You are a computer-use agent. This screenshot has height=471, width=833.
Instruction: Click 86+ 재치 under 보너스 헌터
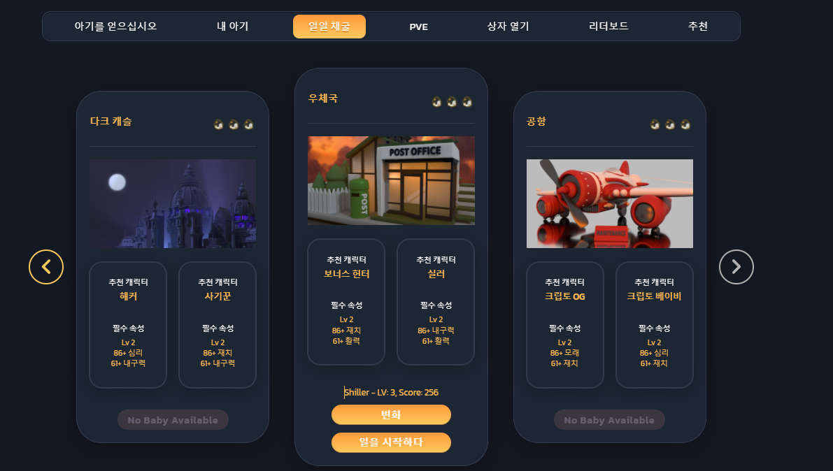point(346,331)
